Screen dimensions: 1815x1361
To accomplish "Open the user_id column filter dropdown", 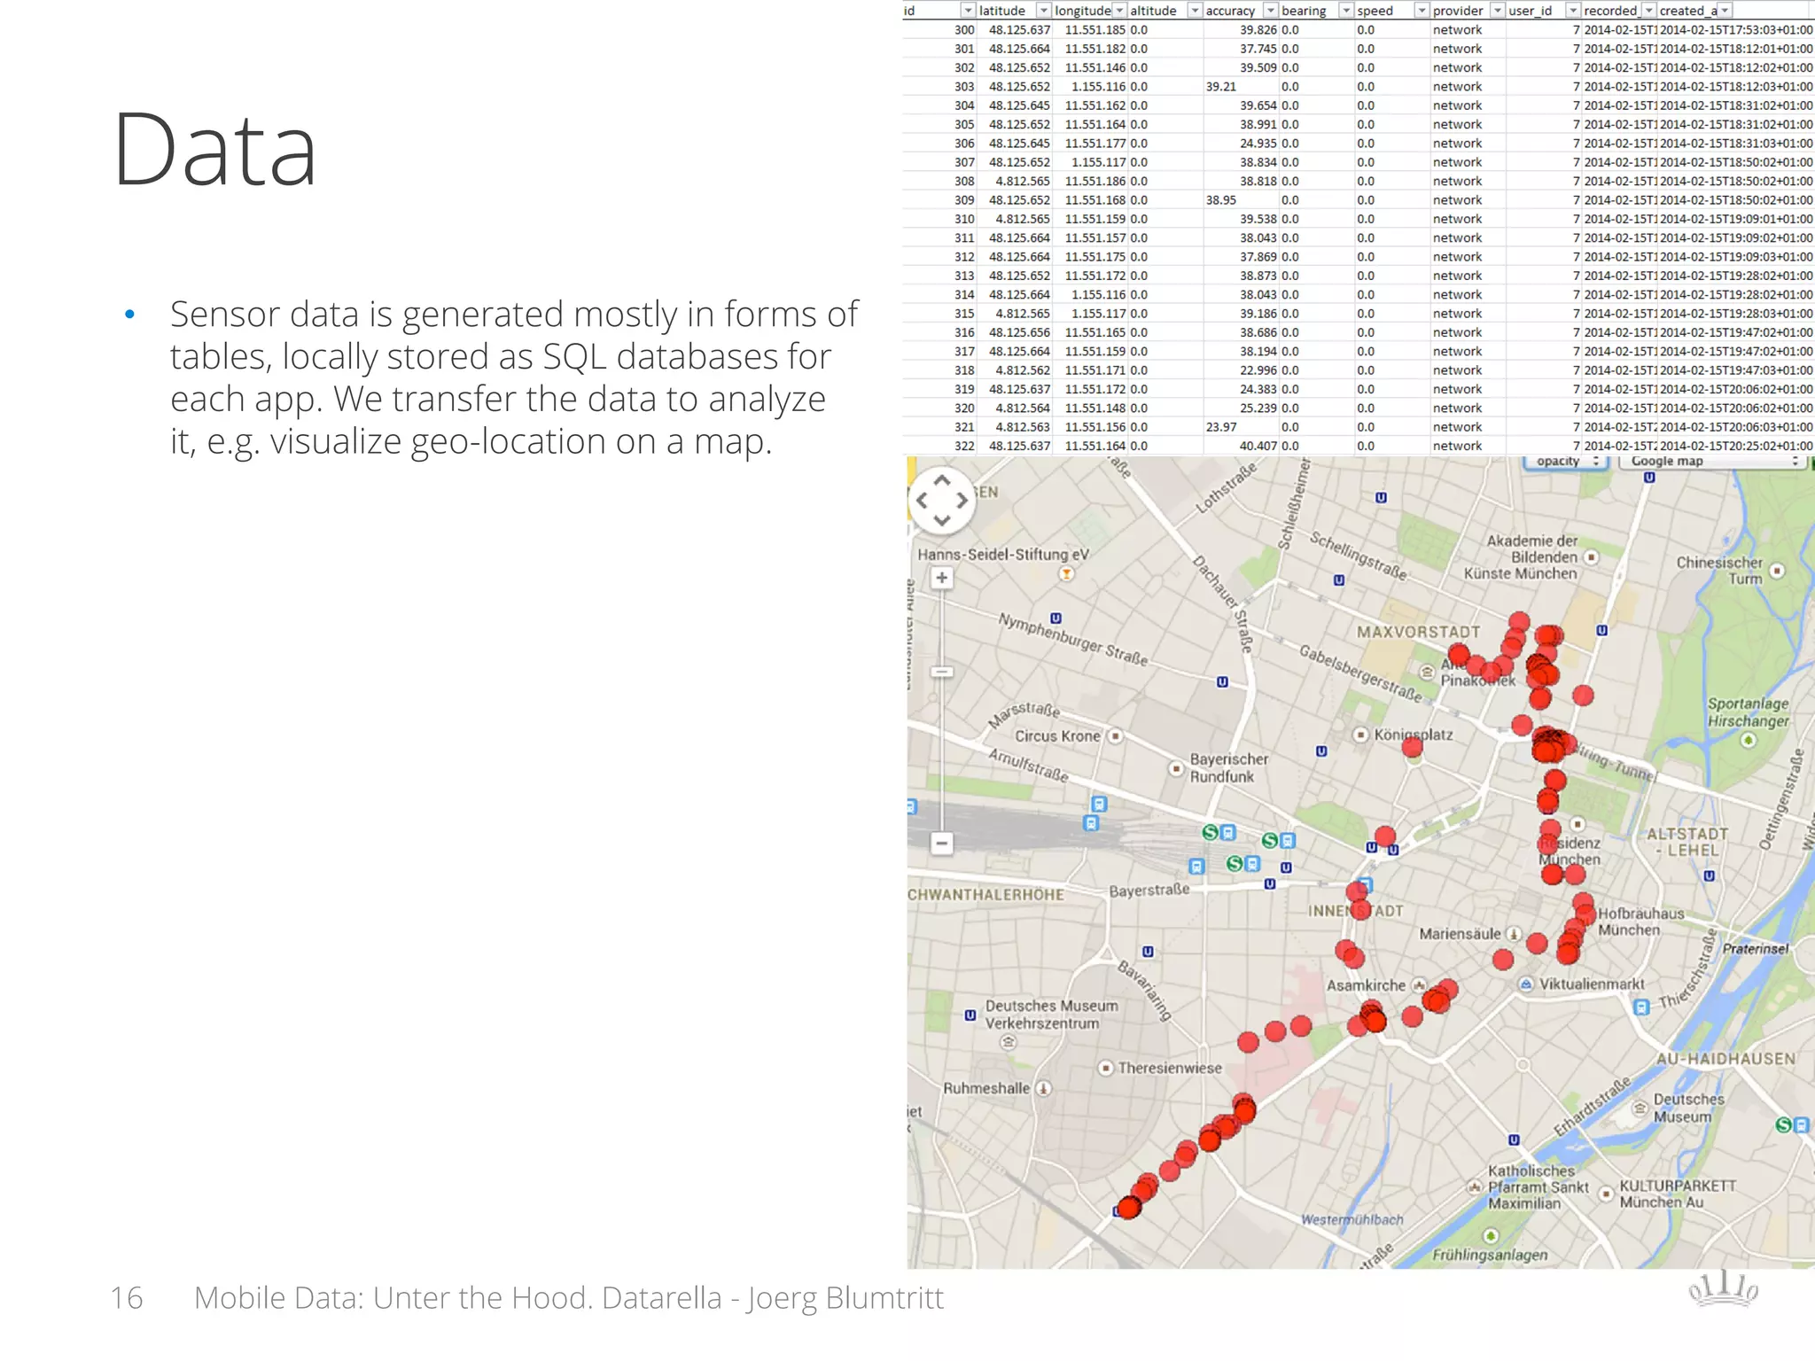I will [x=1573, y=11].
